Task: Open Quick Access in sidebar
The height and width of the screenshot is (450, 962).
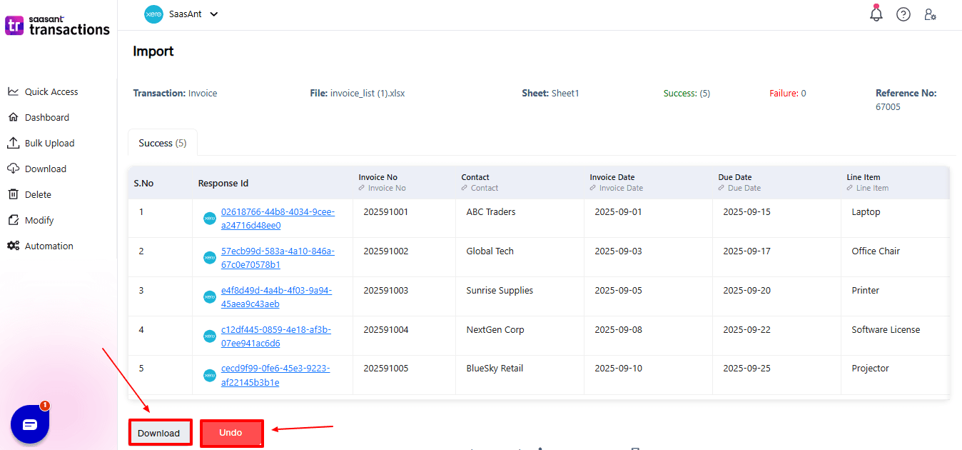Action: 51,91
